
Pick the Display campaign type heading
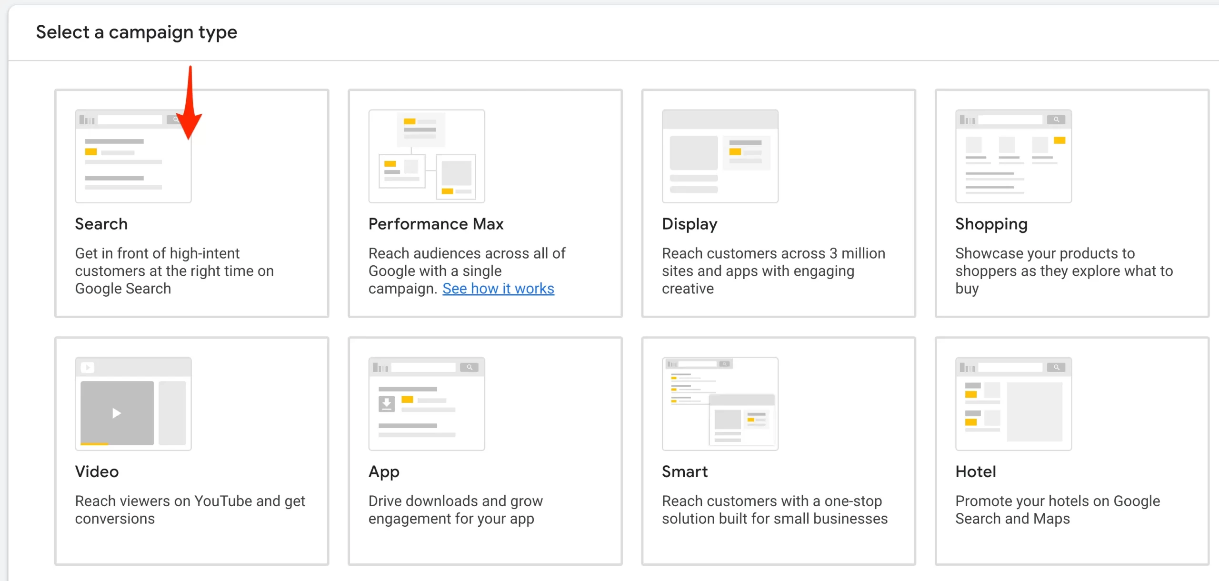click(689, 224)
